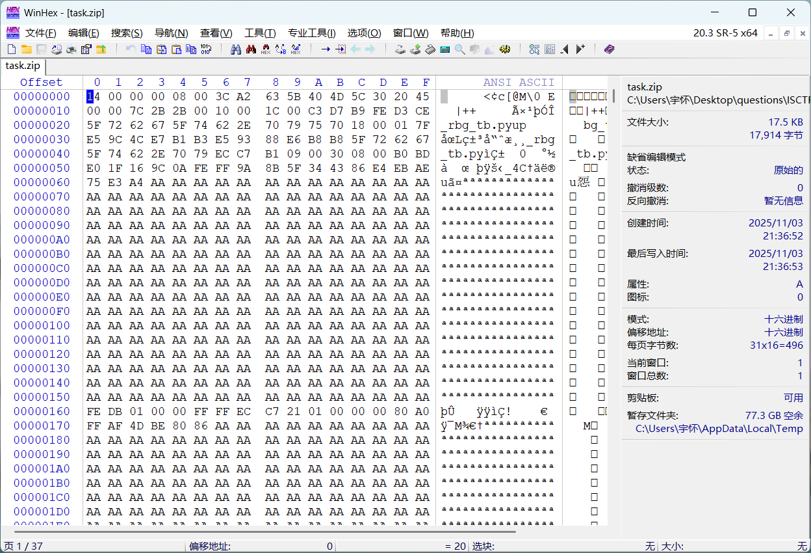This screenshot has height=553, width=811.
Task: Click the yellow gear options icon
Action: [x=505, y=49]
